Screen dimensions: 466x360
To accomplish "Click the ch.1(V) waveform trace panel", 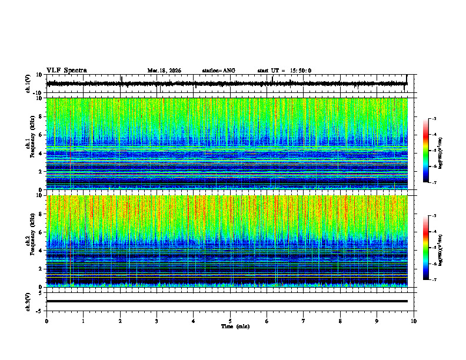I will pos(231,84).
